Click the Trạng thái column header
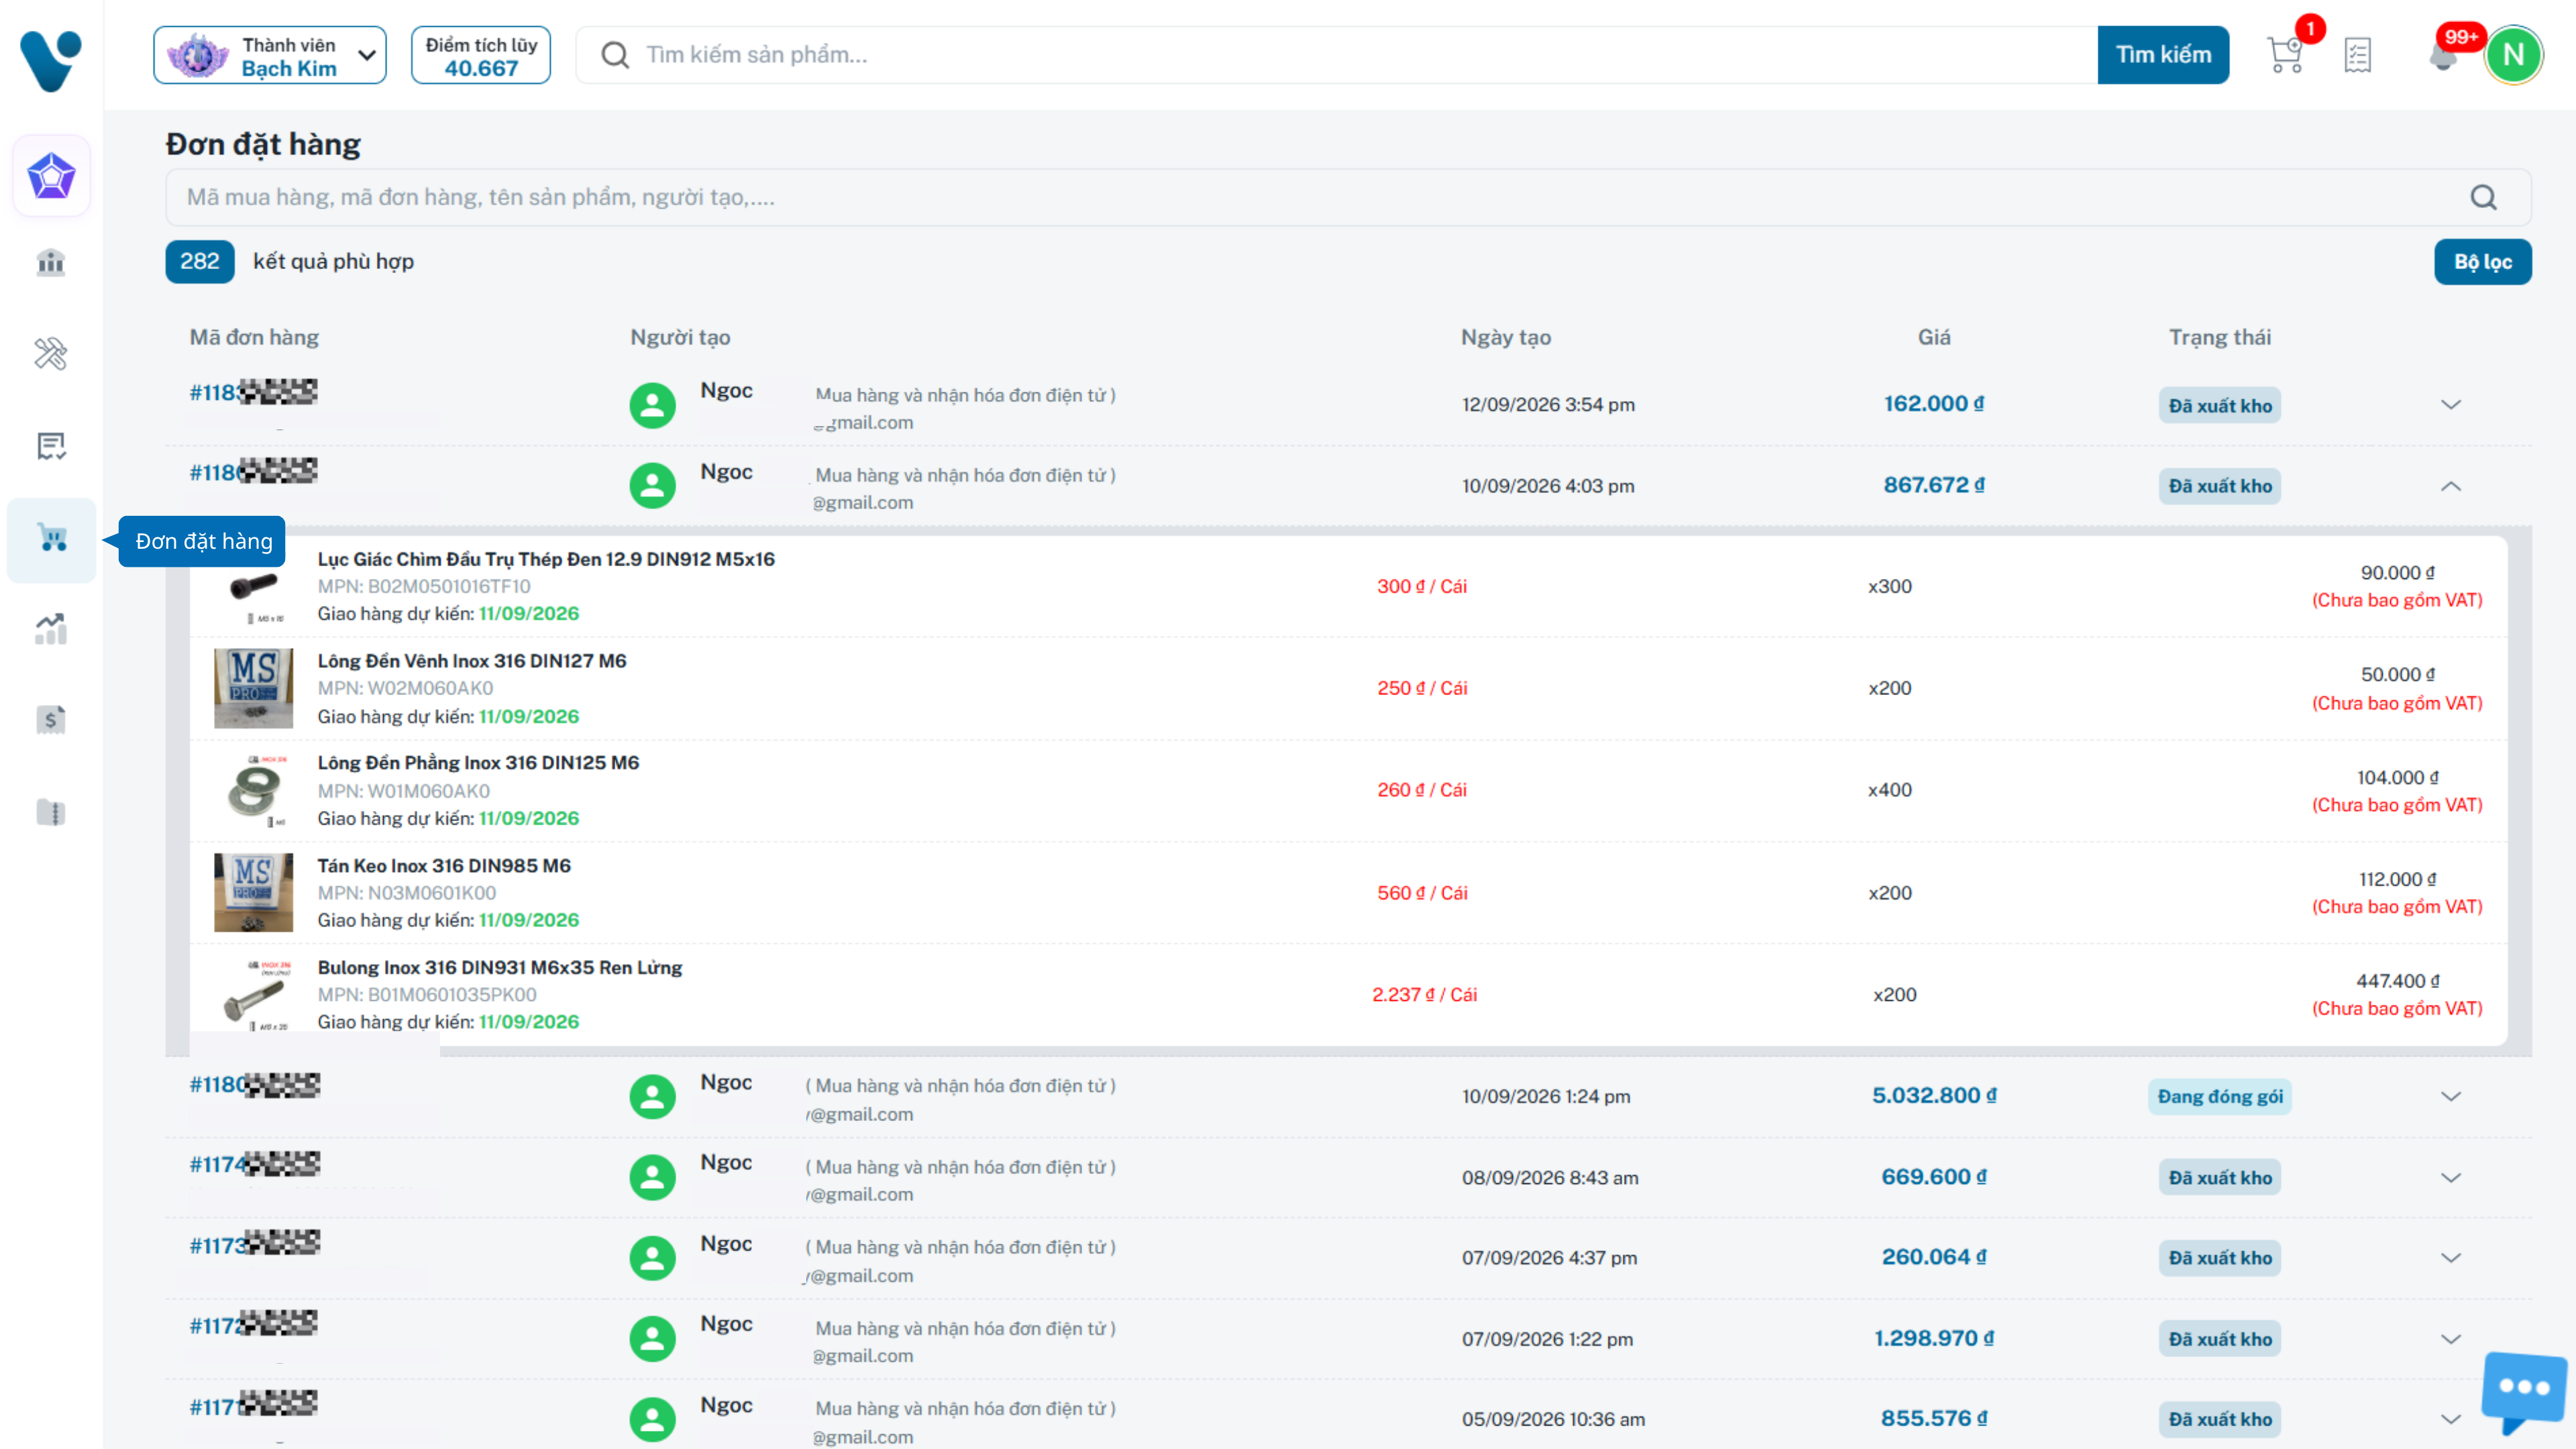The height and width of the screenshot is (1449, 2576). pyautogui.click(x=2219, y=338)
